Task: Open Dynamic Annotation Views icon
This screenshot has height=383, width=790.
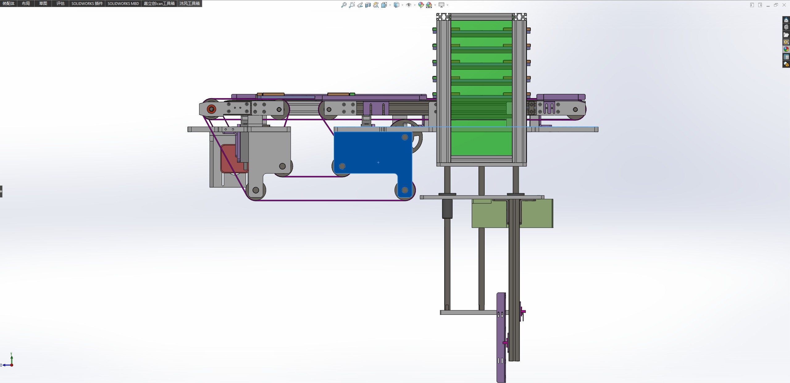Action: (376, 5)
